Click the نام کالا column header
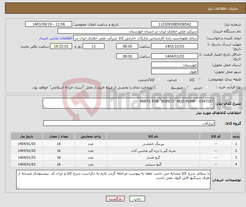246x207 pixels. pyautogui.click(x=153, y=136)
